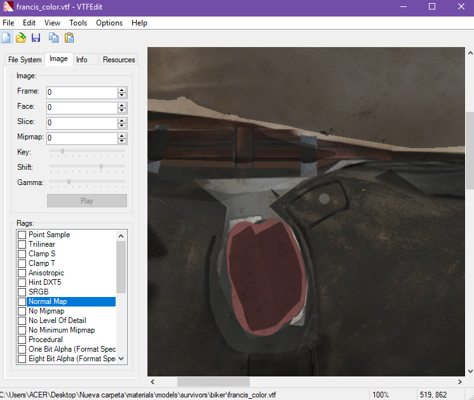Enable the Procedural flag
Screen dimensions: 474x400
(x=22, y=340)
